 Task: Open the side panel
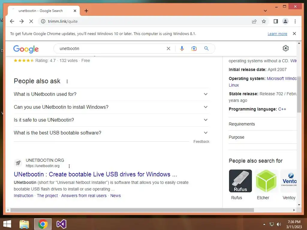(276, 21)
